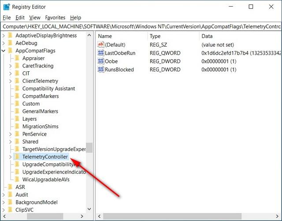
Task: Click the tree pane scroll down arrow
Action: coord(89,209)
